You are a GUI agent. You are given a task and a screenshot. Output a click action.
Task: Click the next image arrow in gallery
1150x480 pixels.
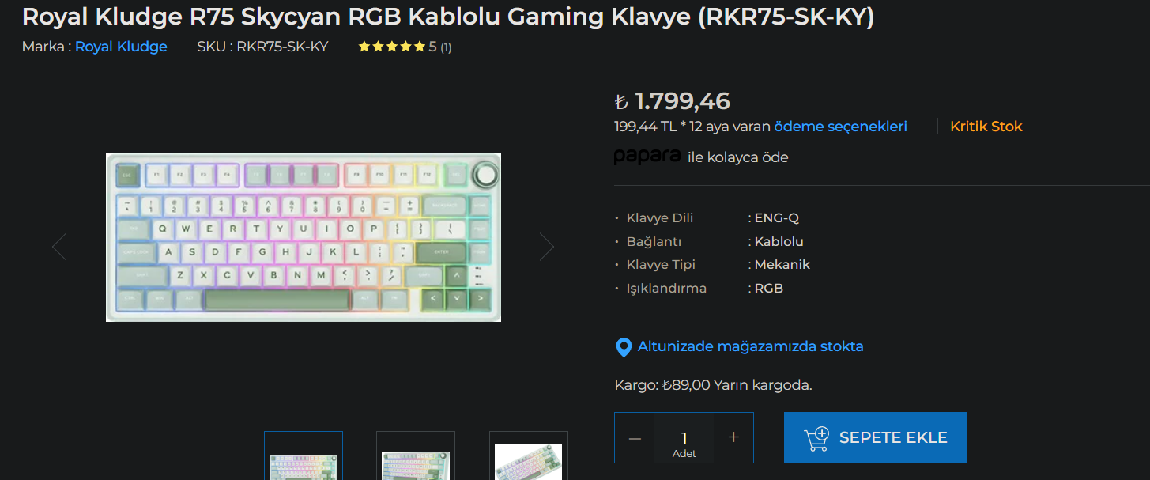pyautogui.click(x=547, y=247)
